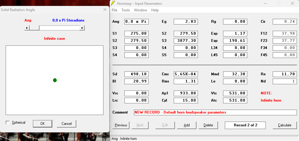
Task: Click the Calculate button
Action: pos(285,125)
